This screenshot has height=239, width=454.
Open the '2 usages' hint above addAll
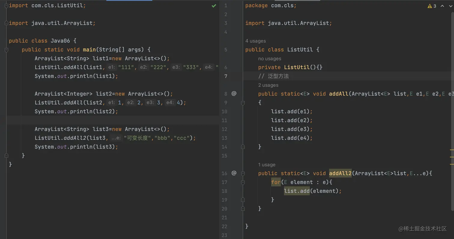268,85
